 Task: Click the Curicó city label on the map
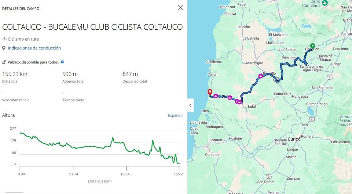(294, 139)
